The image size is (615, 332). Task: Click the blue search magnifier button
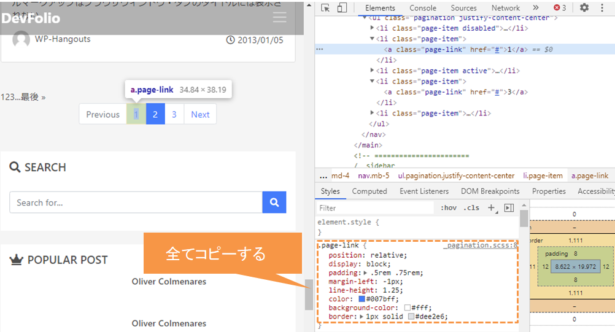[274, 203]
